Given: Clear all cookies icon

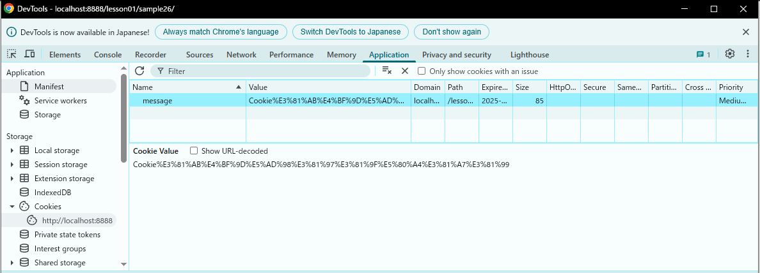Looking at the screenshot, I should tap(387, 71).
